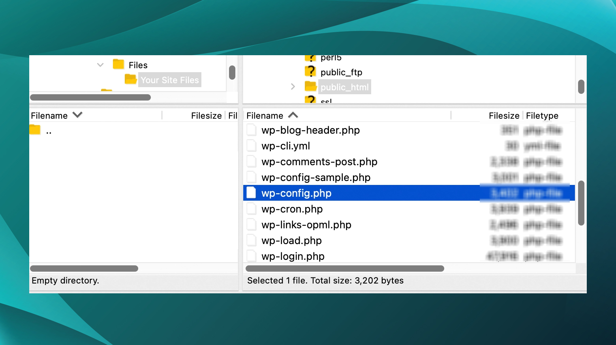This screenshot has height=345, width=616.
Task: Select the Your Site Files folder icon
Action: (131, 79)
